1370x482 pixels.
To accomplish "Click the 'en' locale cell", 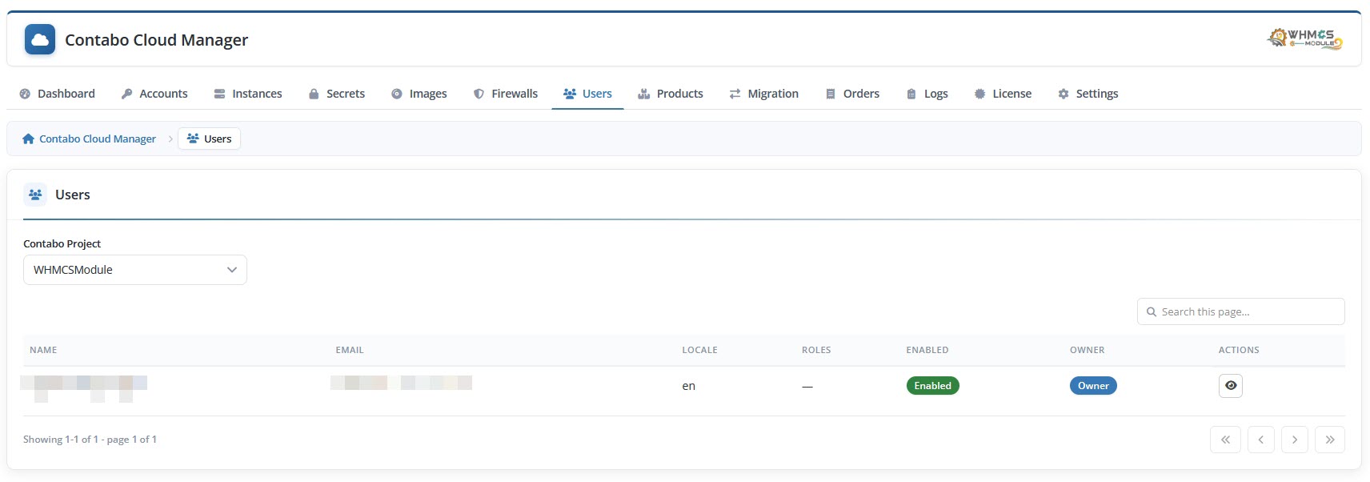I will (x=688, y=386).
